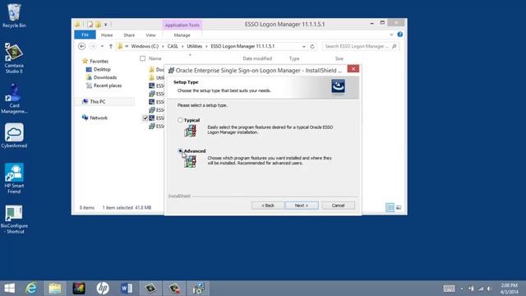The height and width of the screenshot is (296, 526).
Task: Cancel the Oracle ESSO installation
Action: click(x=338, y=206)
